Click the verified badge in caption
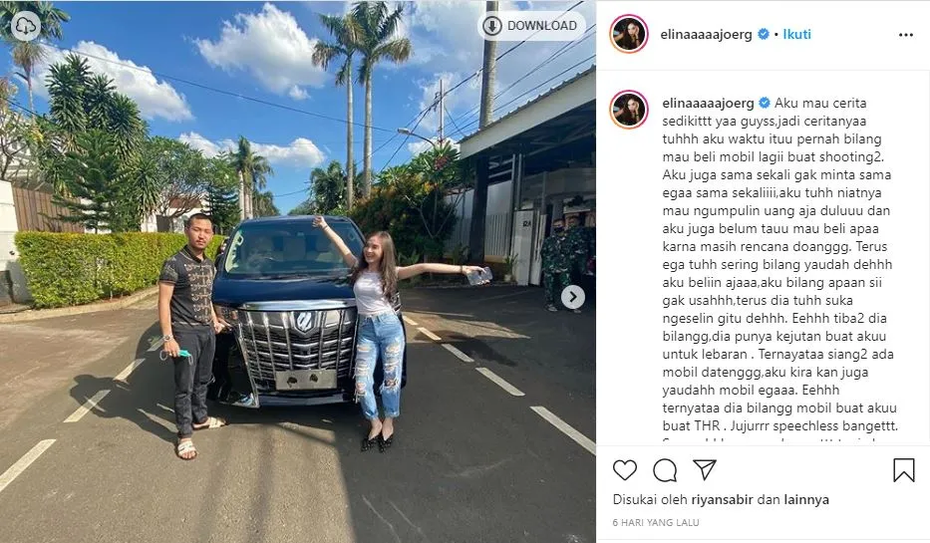The image size is (930, 543). [x=765, y=103]
